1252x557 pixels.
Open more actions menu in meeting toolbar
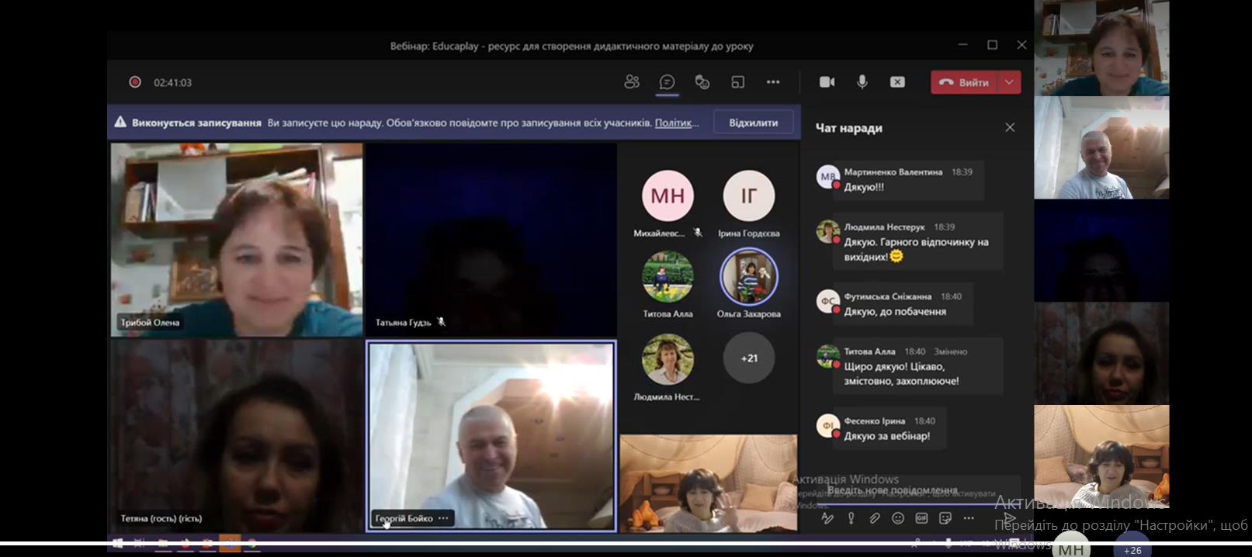click(773, 82)
